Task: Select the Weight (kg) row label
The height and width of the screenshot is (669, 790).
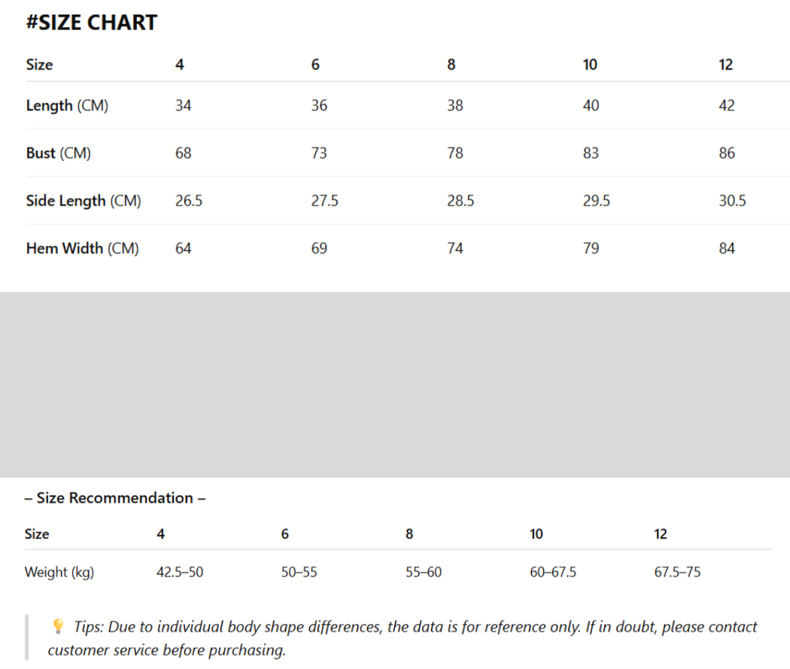Action: coord(59,573)
